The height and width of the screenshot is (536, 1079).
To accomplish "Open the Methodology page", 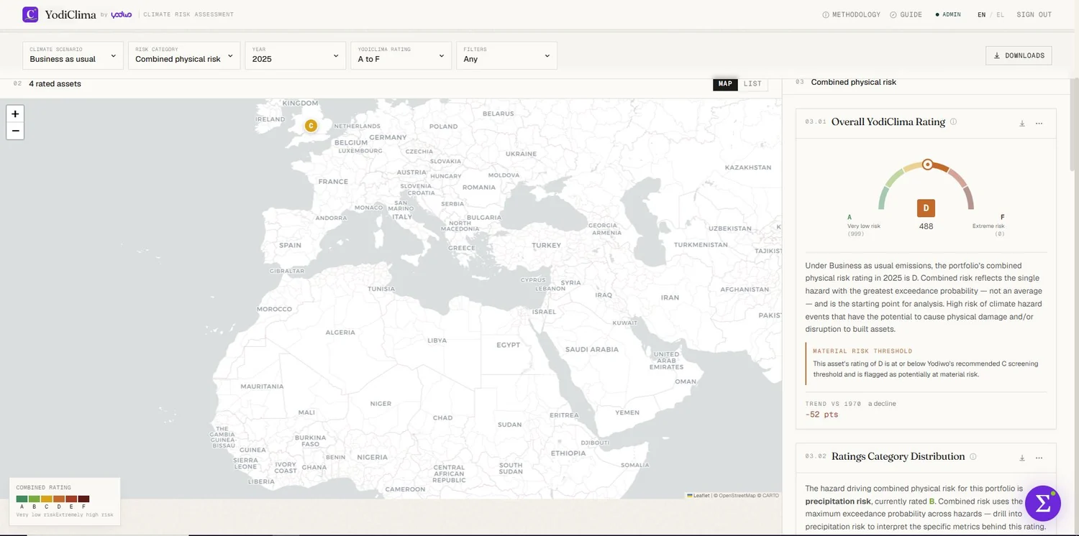I will (851, 14).
